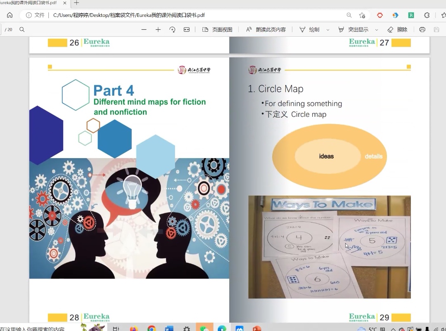Image resolution: width=446 pixels, height=331 pixels.
Task: Expand the 突出显示 highlight options dropdown
Action: [377, 30]
